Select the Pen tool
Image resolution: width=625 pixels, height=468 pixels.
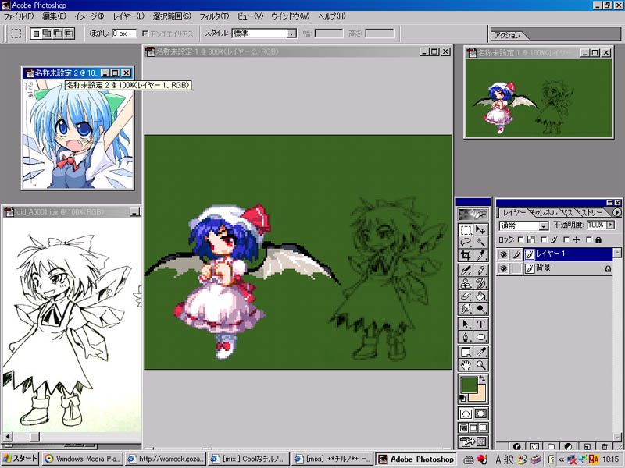466,337
